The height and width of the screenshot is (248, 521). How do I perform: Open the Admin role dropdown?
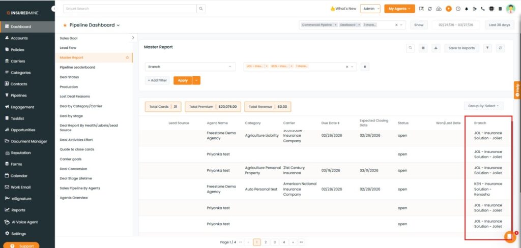[x=370, y=9]
